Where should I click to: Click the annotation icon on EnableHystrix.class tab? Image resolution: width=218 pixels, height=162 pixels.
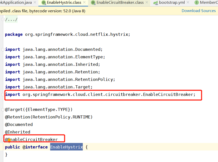point(44,3)
